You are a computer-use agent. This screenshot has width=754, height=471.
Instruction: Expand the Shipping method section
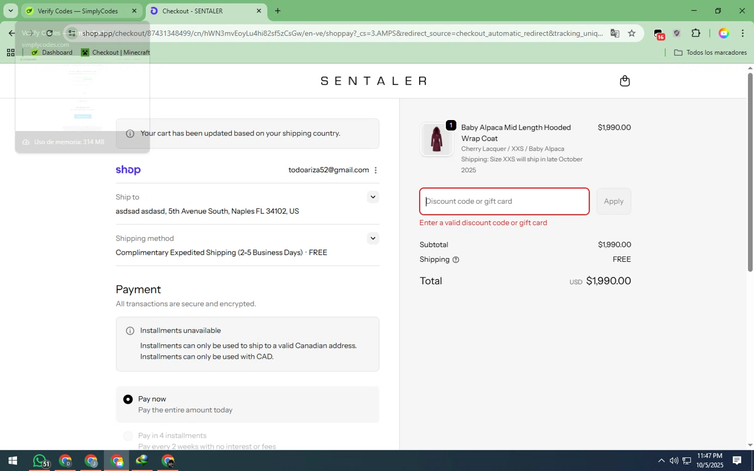coord(372,238)
